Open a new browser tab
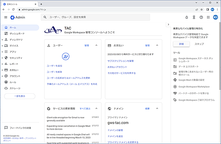This screenshot has width=221, height=144. click(x=41, y=4)
